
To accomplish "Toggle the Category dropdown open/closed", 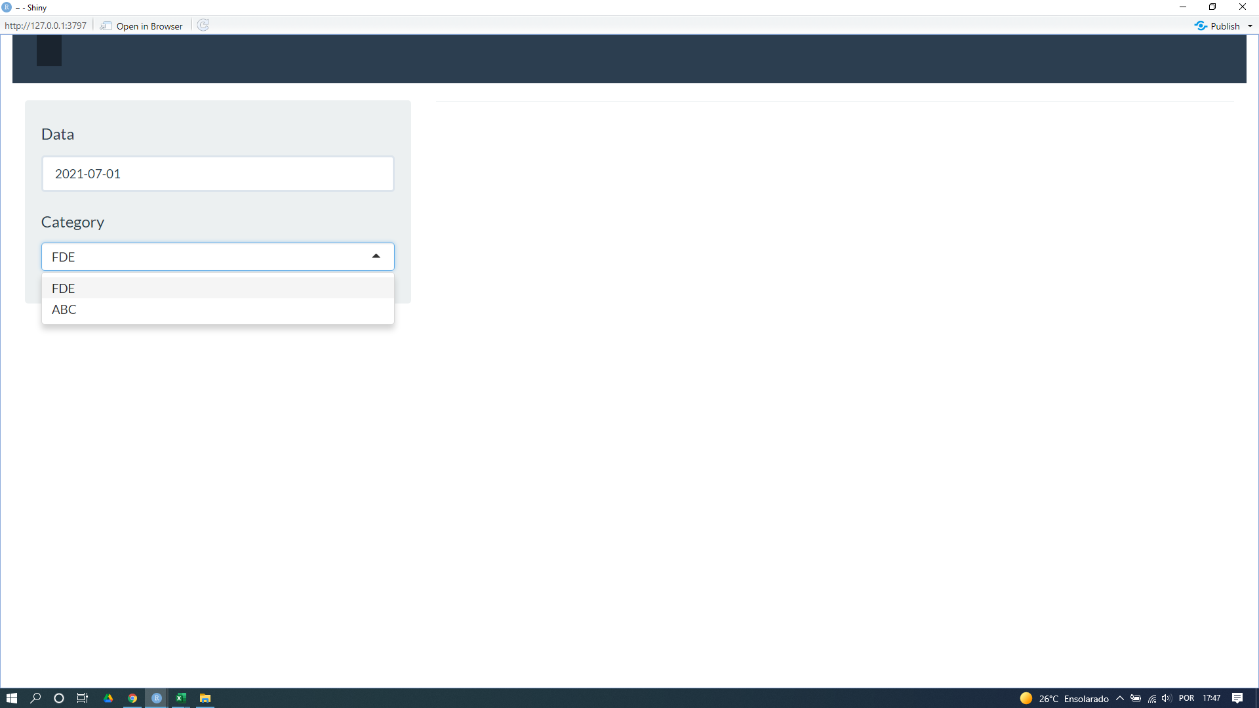I will (376, 256).
